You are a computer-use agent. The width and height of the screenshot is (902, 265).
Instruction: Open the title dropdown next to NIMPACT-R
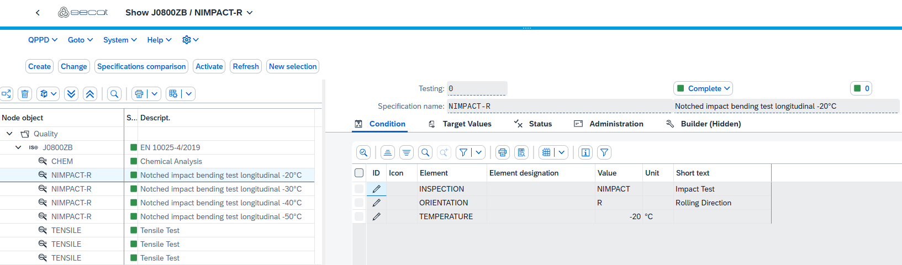(250, 12)
